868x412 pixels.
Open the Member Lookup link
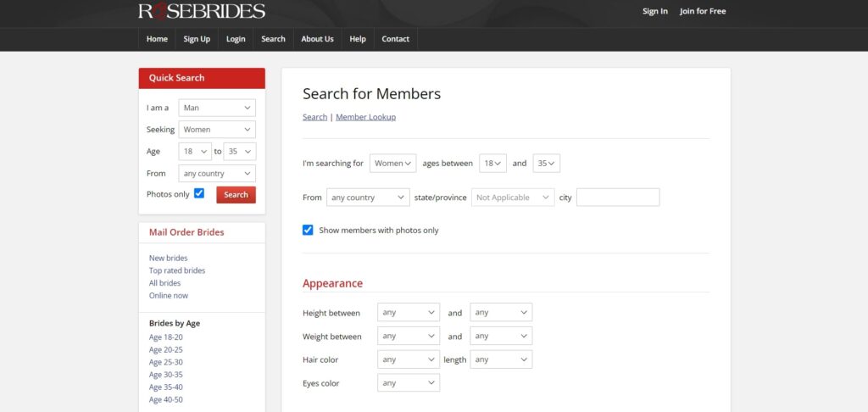tap(365, 117)
